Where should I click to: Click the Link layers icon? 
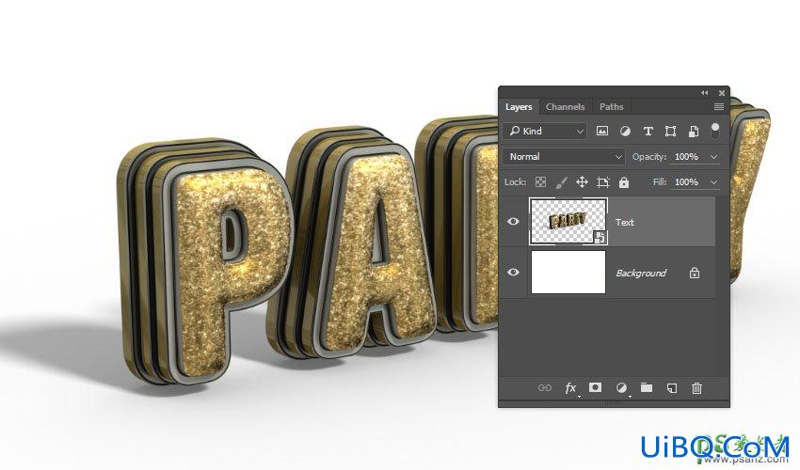[544, 388]
